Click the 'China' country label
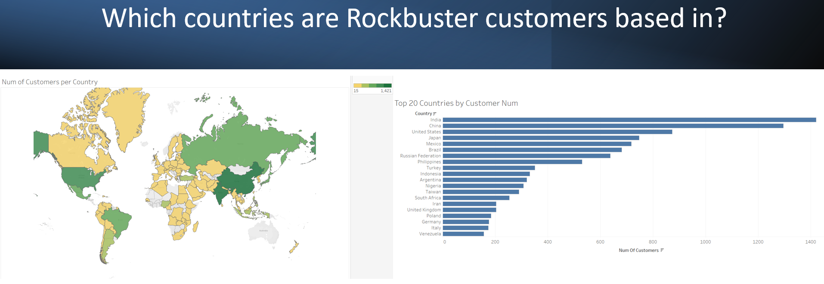This screenshot has width=824, height=284. [435, 126]
